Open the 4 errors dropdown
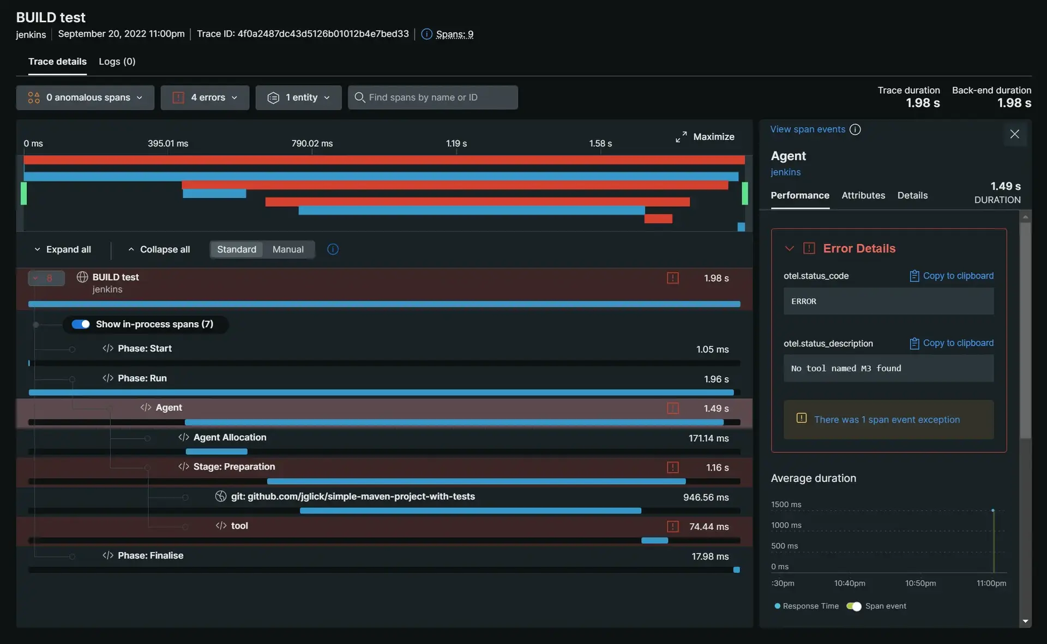 pos(205,98)
